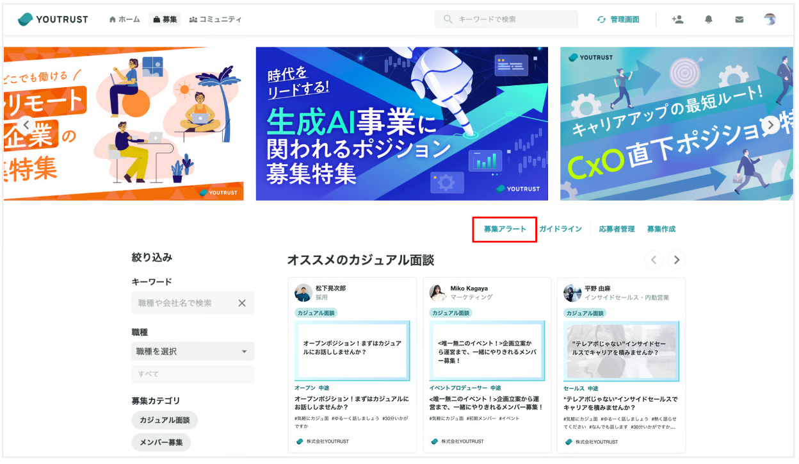Select the メンバー募集 category chip

161,442
